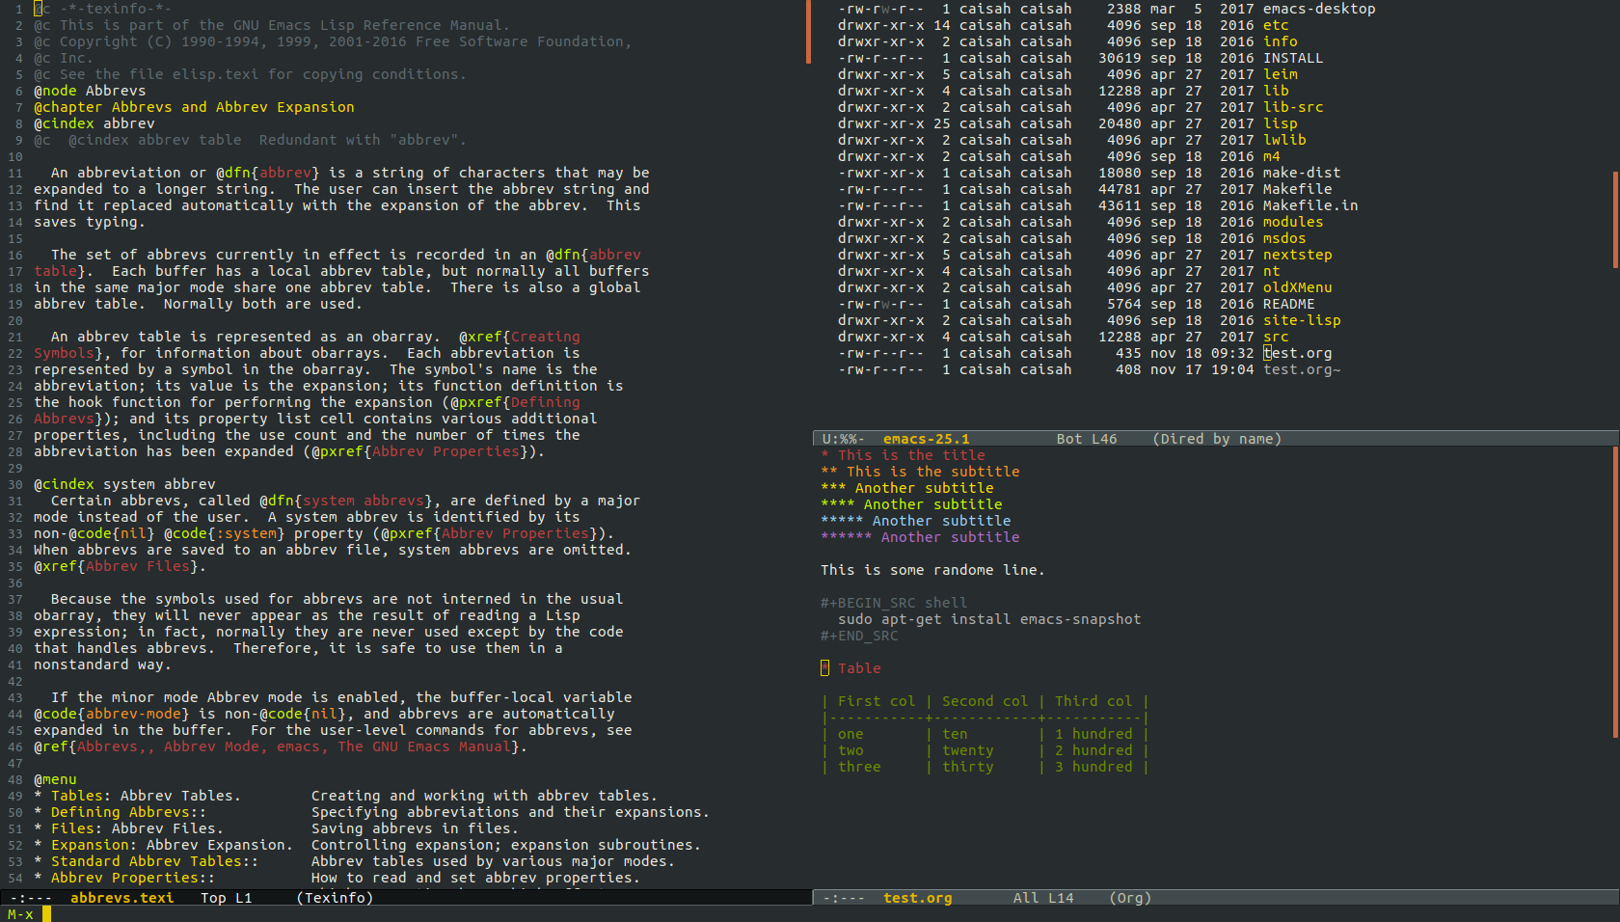Fold the five-star 'Another subtitle' heading
The image size is (1620, 922).
[916, 521]
